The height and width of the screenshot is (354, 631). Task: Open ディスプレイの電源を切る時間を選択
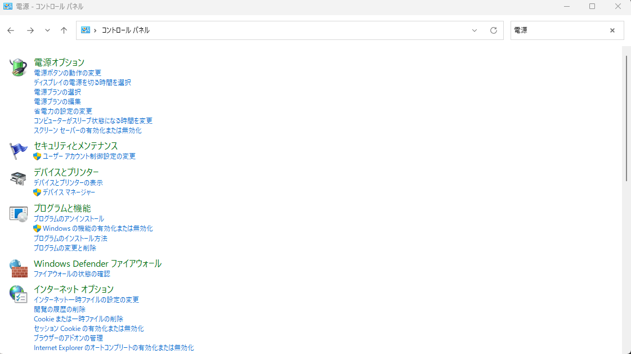point(82,83)
